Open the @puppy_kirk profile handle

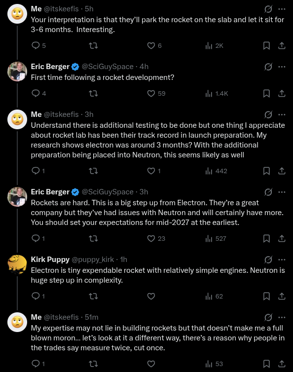93,260
